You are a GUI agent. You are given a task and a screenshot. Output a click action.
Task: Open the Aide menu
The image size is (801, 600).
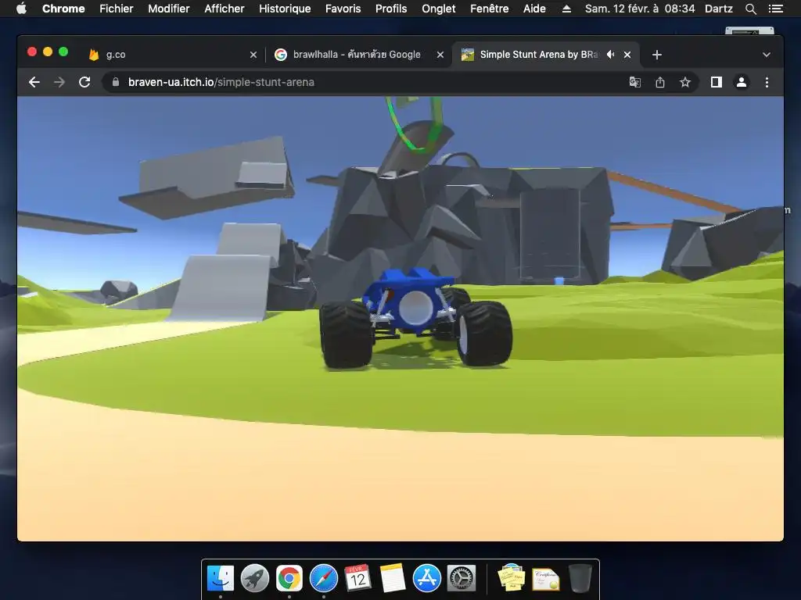534,9
